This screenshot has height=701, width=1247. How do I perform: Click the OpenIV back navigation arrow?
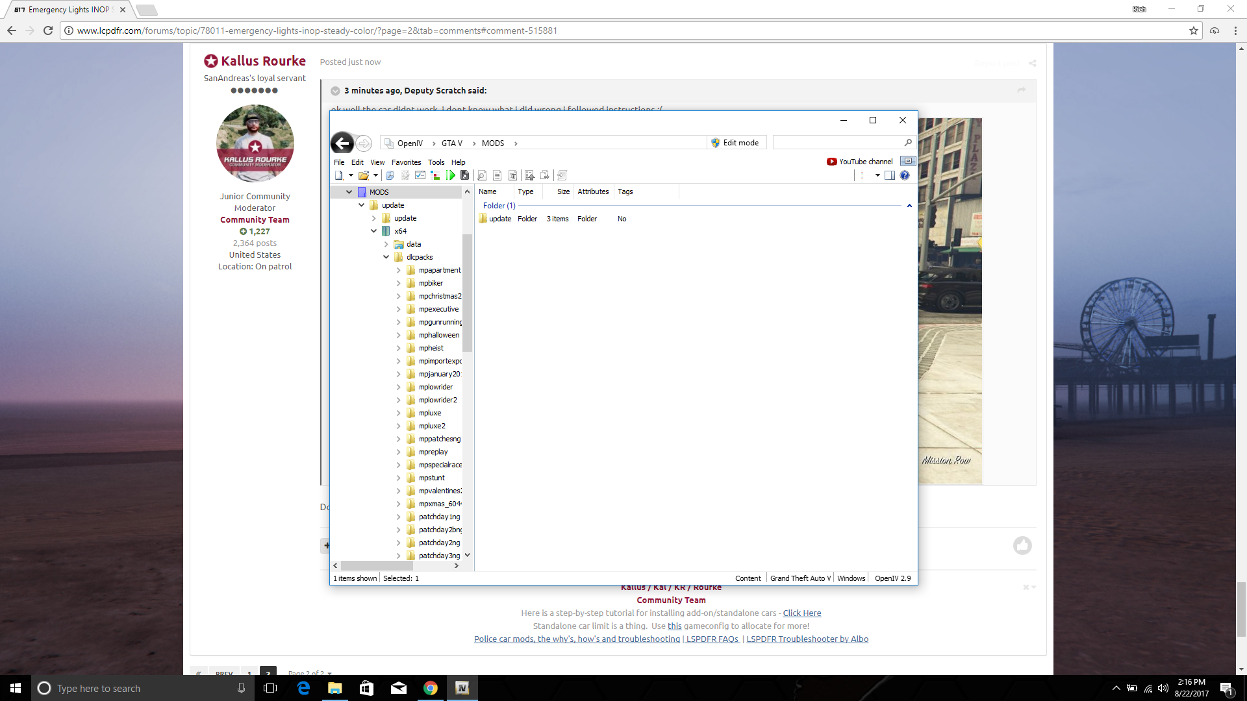click(342, 143)
